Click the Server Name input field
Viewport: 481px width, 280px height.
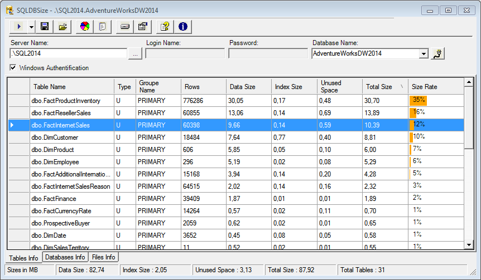pyautogui.click(x=68, y=54)
